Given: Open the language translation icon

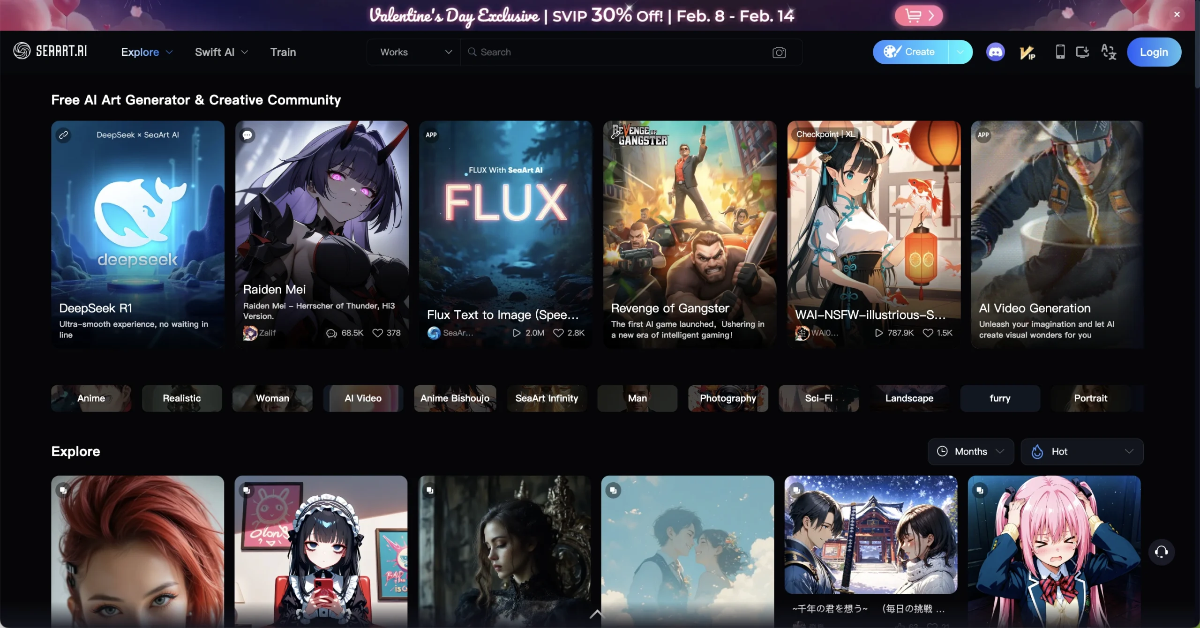Looking at the screenshot, I should click(x=1109, y=52).
